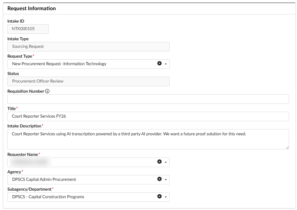Click the Intake ID field showing NTK000105
Image resolution: width=297 pixels, height=210 pixels.
coord(28,29)
